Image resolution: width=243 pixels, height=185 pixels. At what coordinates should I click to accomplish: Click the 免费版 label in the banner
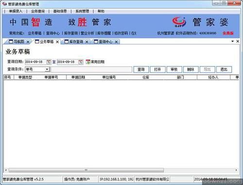[228, 33]
